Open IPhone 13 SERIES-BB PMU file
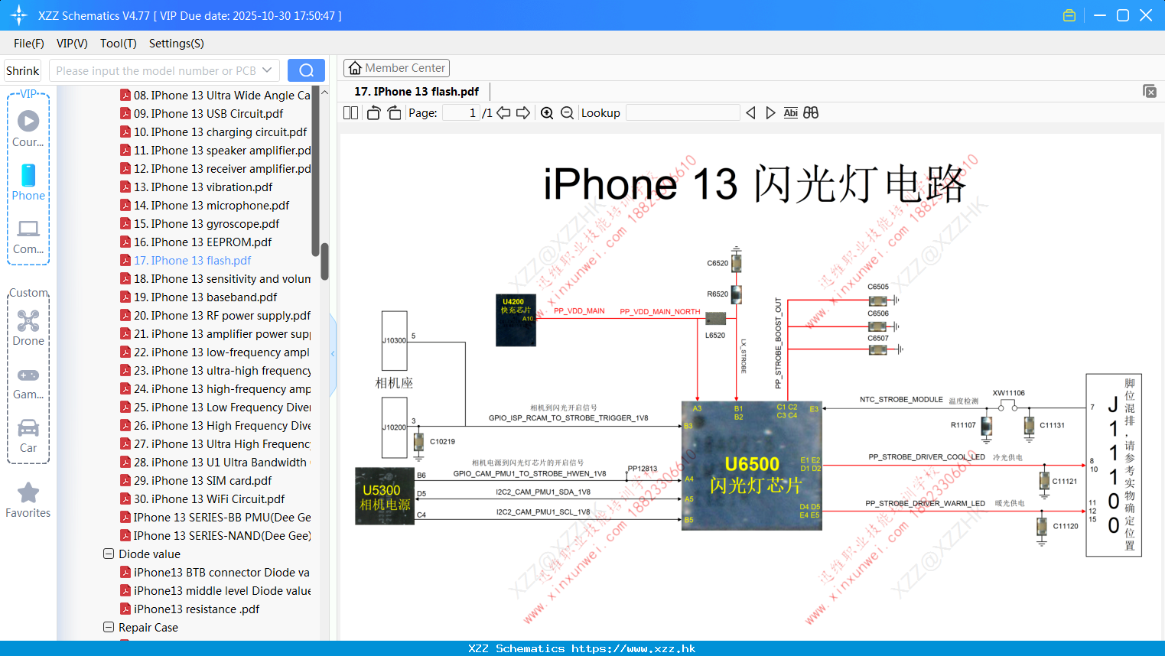1165x656 pixels. 222,517
